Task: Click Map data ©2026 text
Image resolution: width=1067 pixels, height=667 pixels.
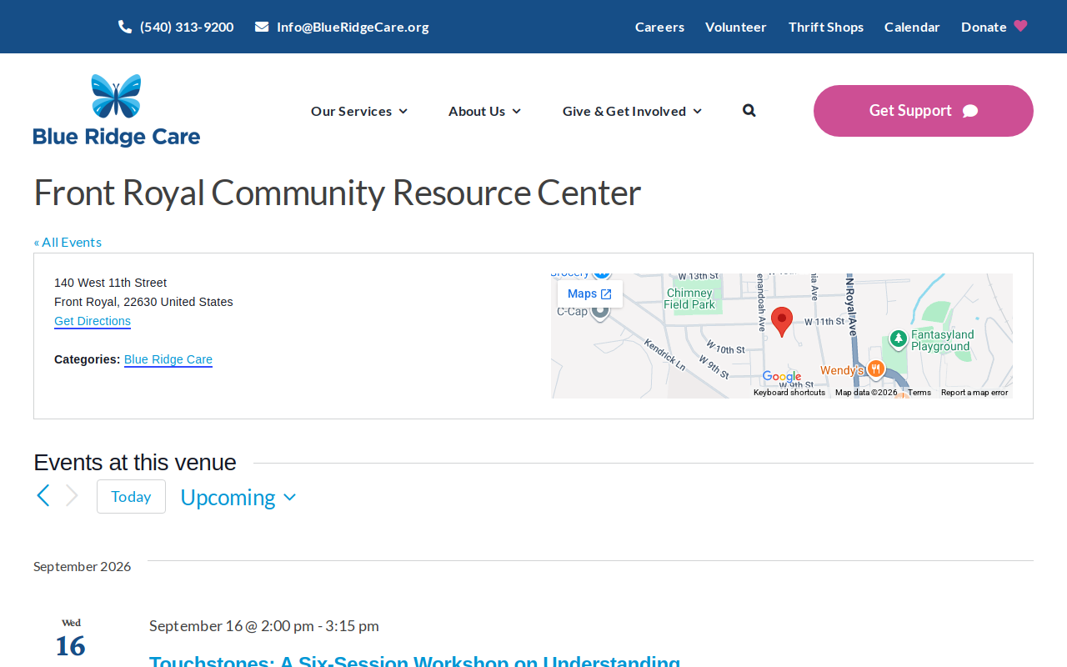Action: [x=866, y=393]
